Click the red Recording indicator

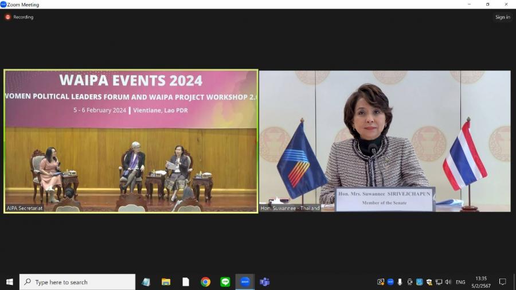(8, 17)
